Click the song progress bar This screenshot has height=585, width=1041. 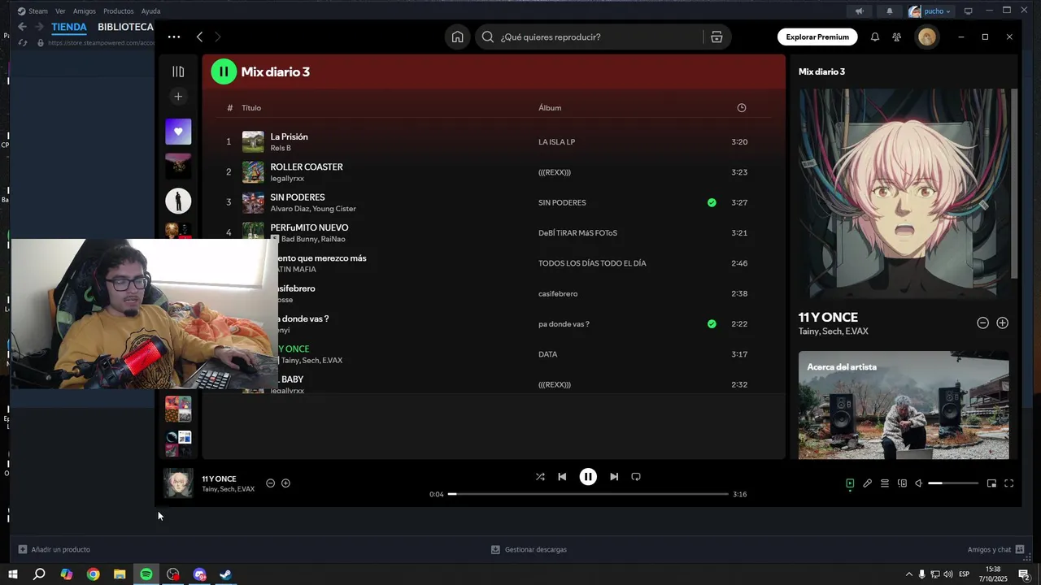pyautogui.click(x=588, y=494)
